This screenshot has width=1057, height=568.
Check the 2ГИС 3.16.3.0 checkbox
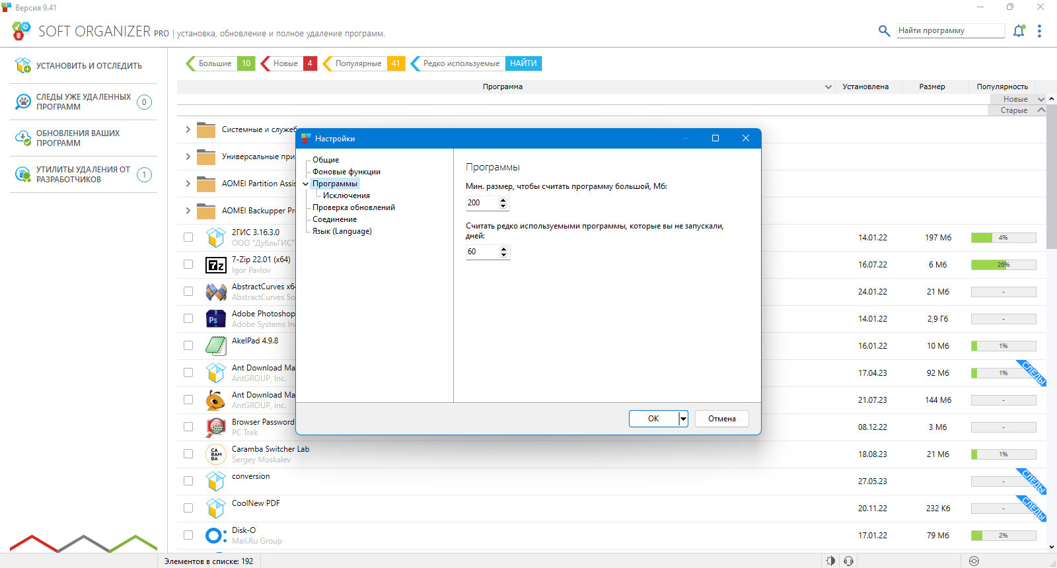pyautogui.click(x=188, y=237)
